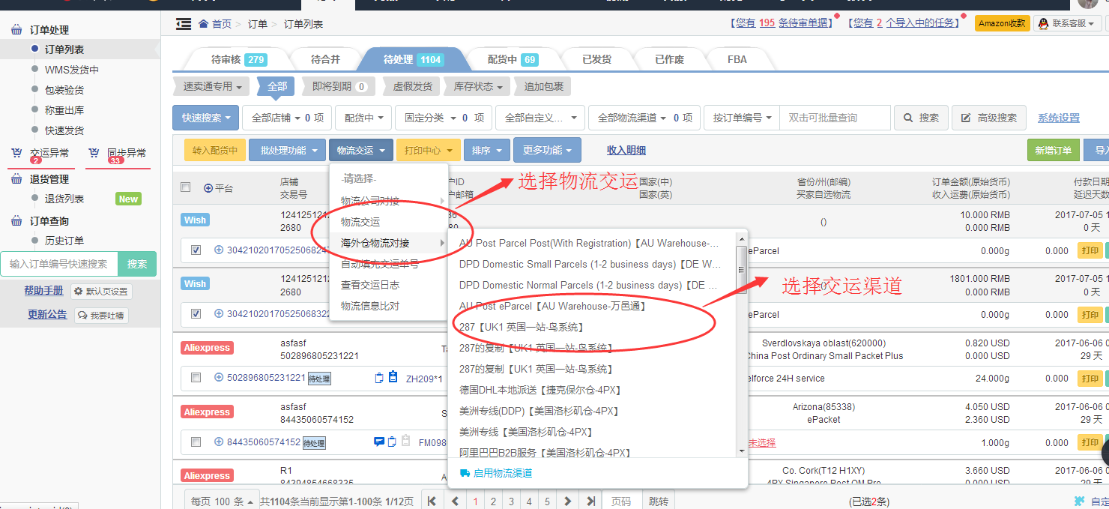Uncheck the first Wish order checkbox
This screenshot has height=509, width=1109.
pyautogui.click(x=196, y=250)
